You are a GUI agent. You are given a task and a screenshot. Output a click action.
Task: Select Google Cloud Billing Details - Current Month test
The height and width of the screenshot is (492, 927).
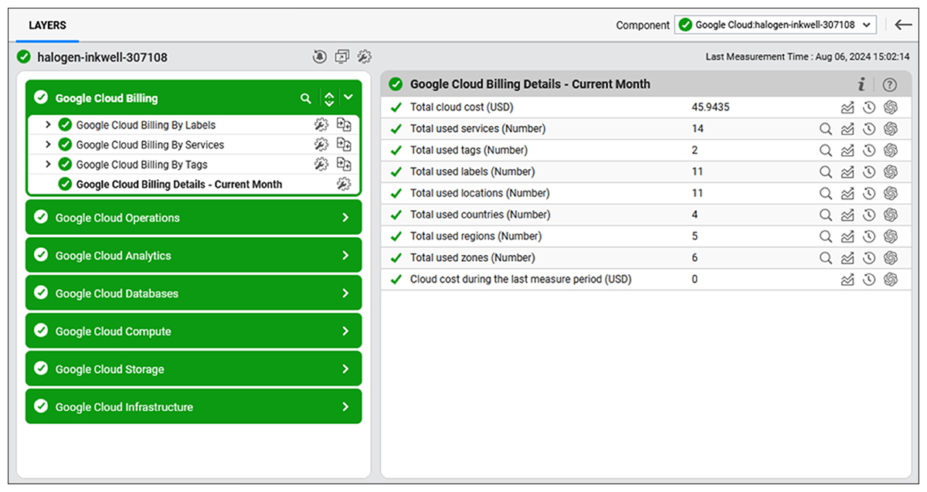pos(179,185)
